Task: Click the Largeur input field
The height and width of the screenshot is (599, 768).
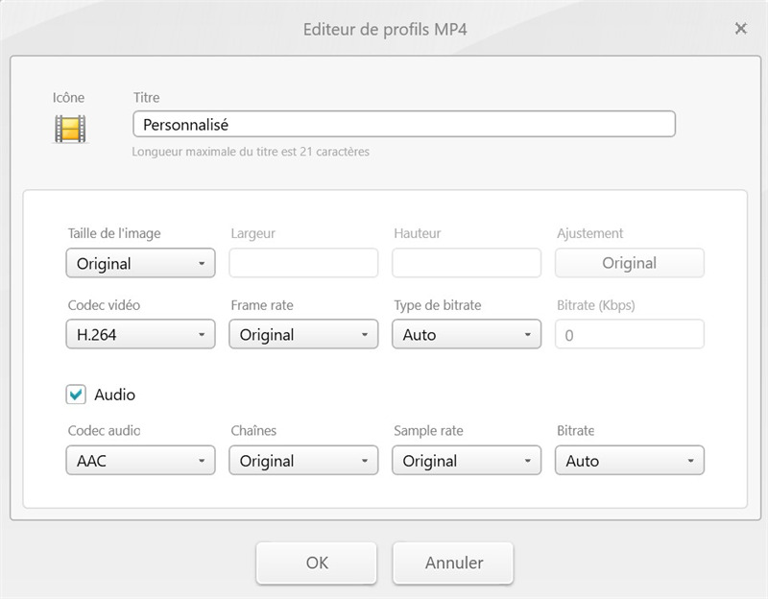Action: point(303,263)
